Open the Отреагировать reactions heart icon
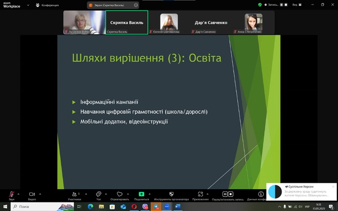This screenshot has height=211, width=338. pos(119,194)
